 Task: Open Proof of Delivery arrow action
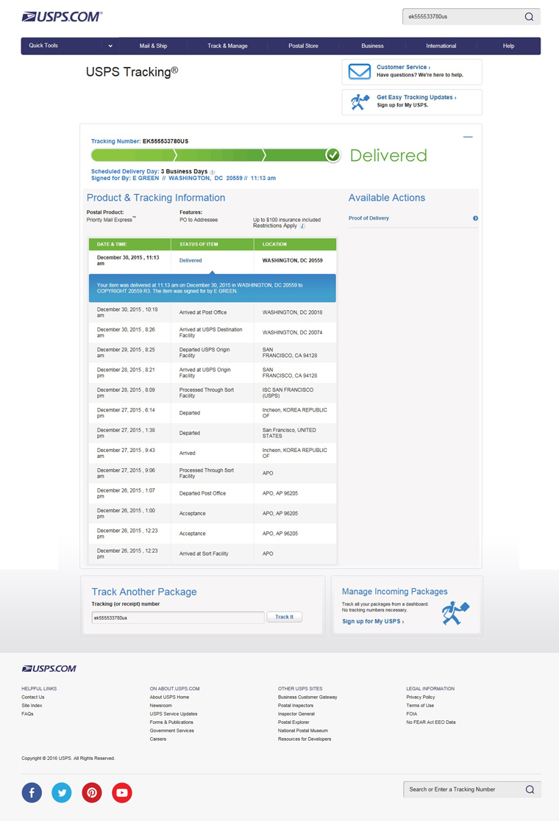click(475, 218)
